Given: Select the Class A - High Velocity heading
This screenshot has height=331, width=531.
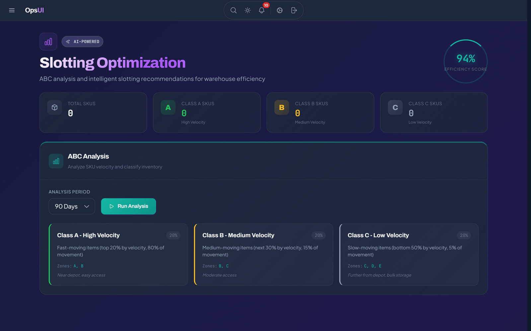Looking at the screenshot, I should coord(88,235).
